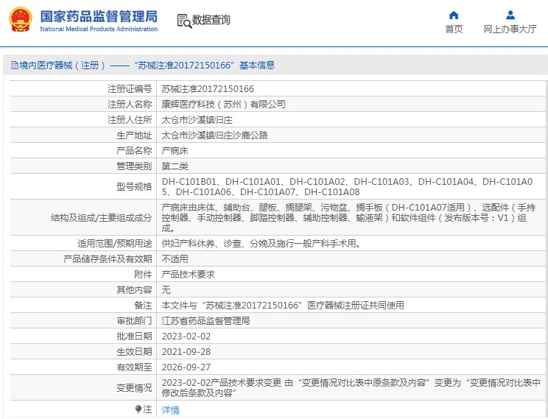Viewport: 548px width, 419px height.
Task: Click the registrant name 康辉医疗科技（苏州）有限公司
Action: coord(223,105)
